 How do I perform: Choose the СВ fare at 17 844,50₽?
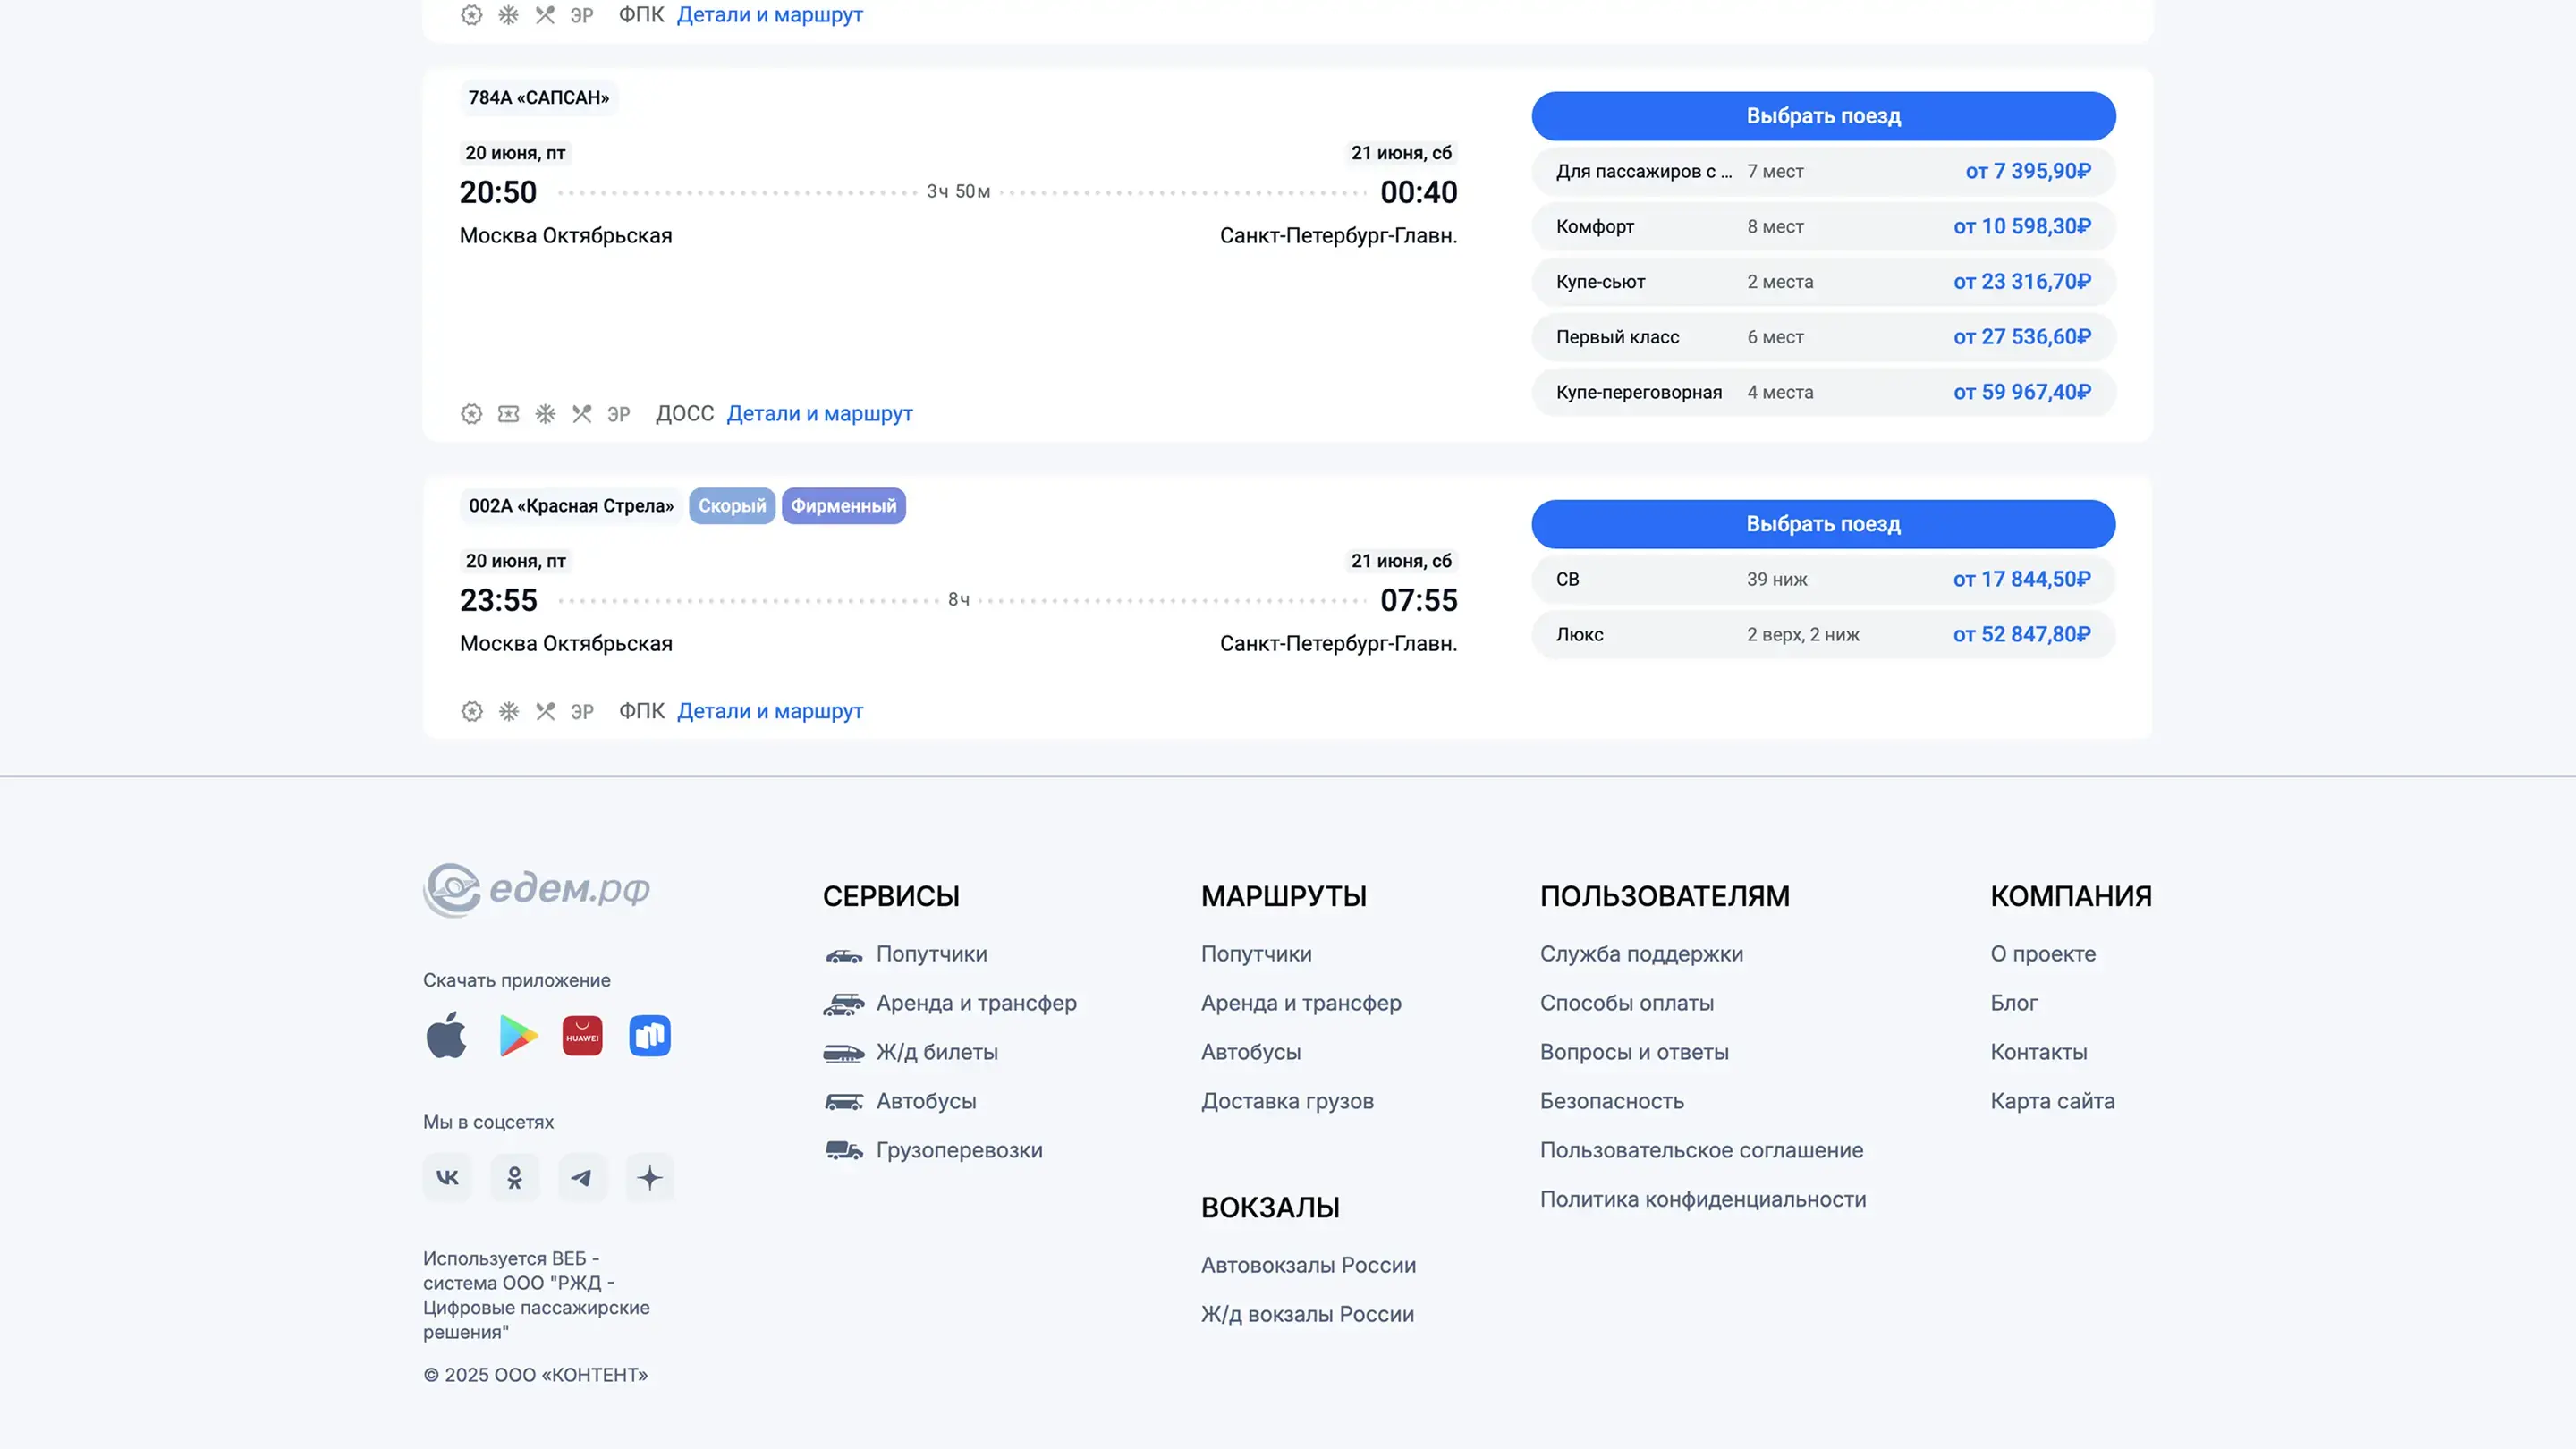click(x=1822, y=579)
